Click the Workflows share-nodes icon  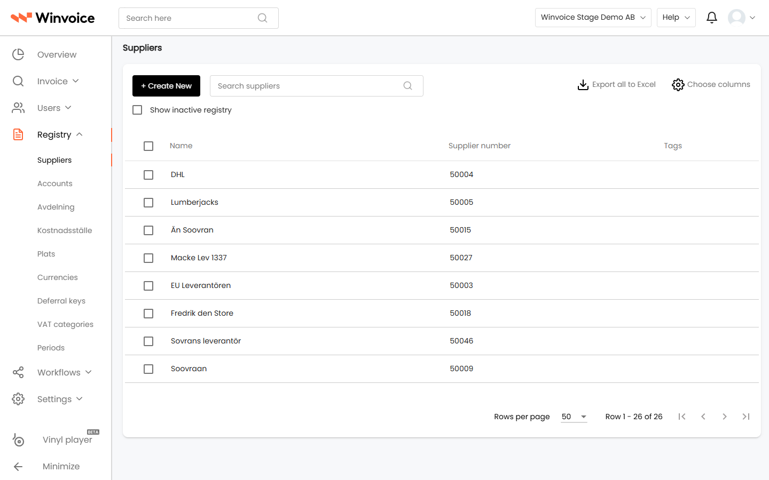click(18, 372)
